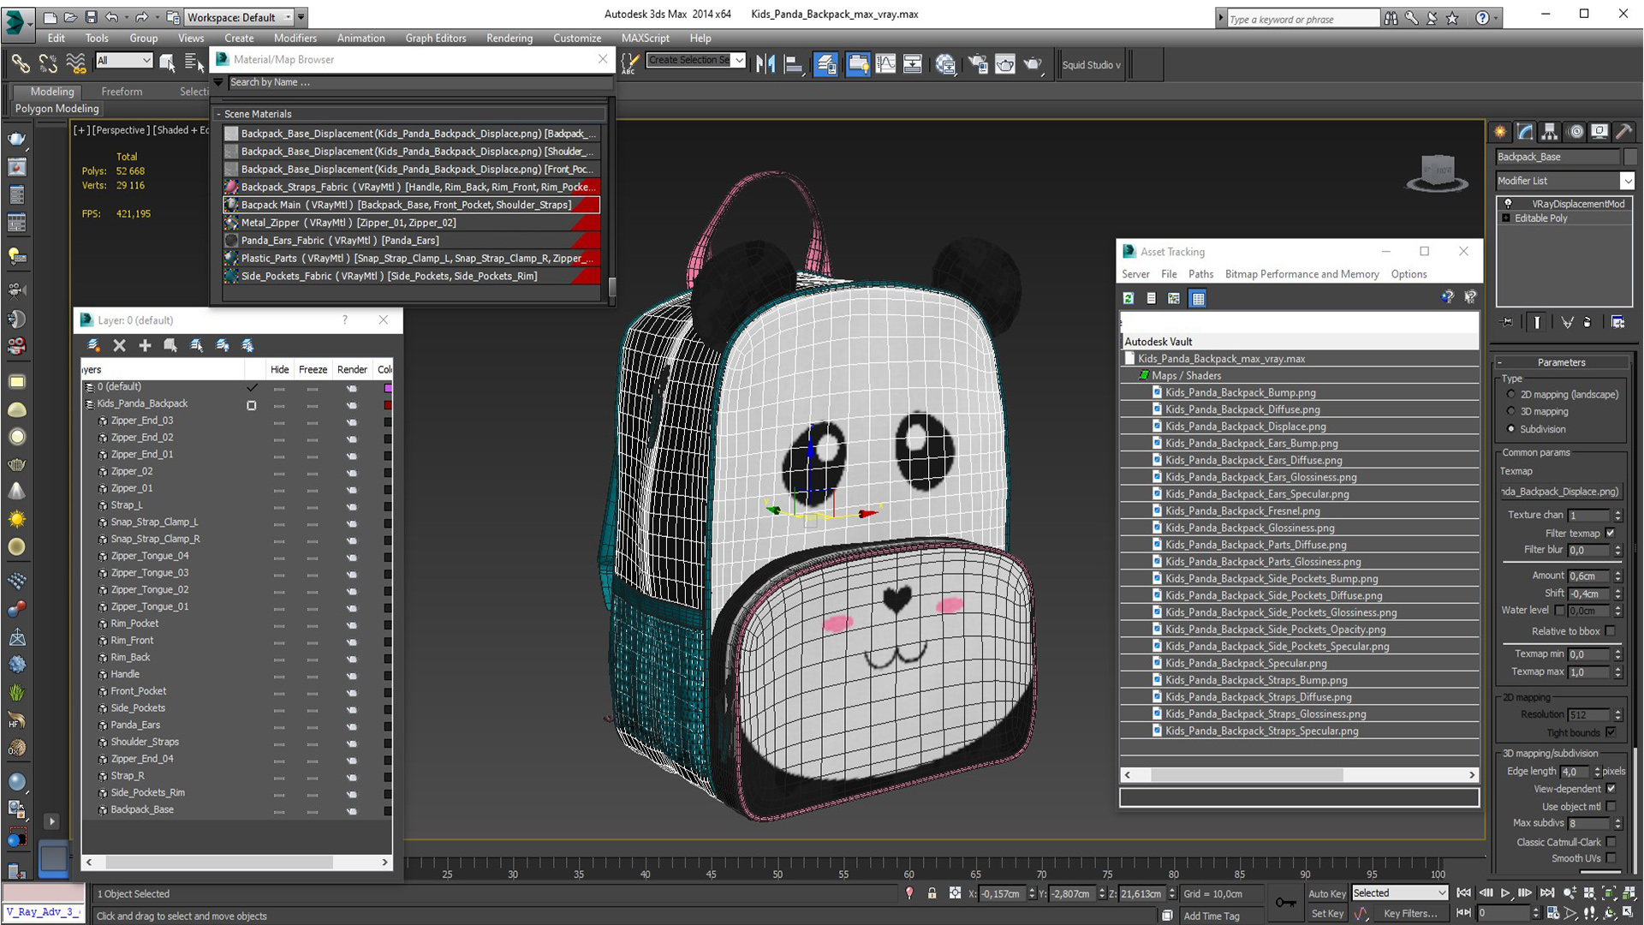Open the Curve Editor icon
The width and height of the screenshot is (1644, 925).
pyautogui.click(x=885, y=64)
